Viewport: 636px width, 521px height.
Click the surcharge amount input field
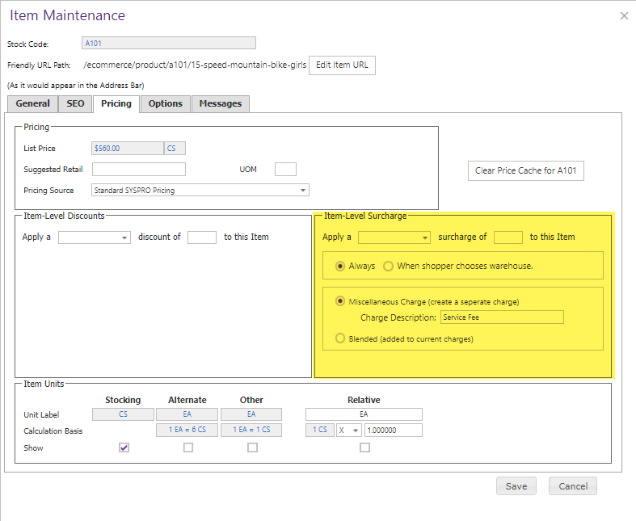tap(508, 237)
